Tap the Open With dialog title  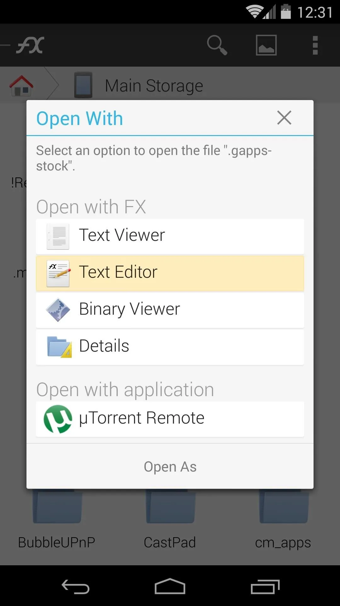pyautogui.click(x=80, y=118)
